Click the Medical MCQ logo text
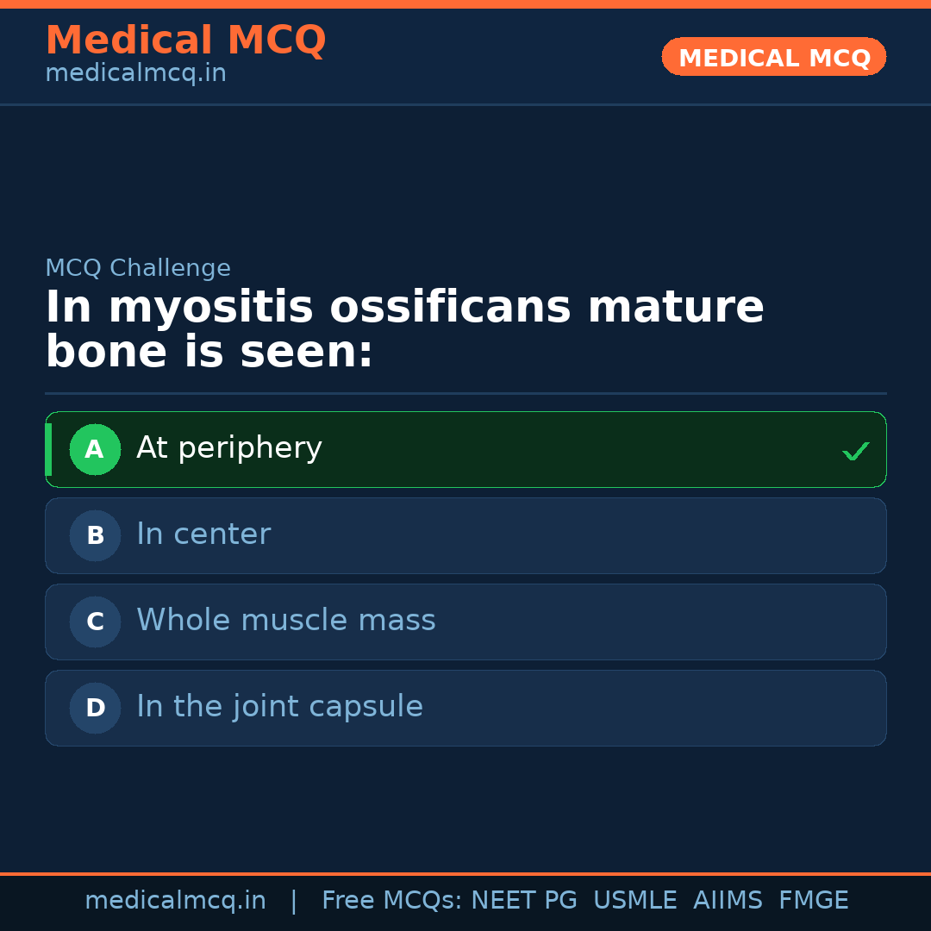The width and height of the screenshot is (931, 931). pos(185,40)
